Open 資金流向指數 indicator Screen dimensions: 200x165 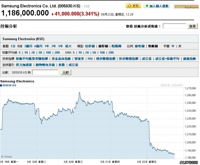coord(61,59)
